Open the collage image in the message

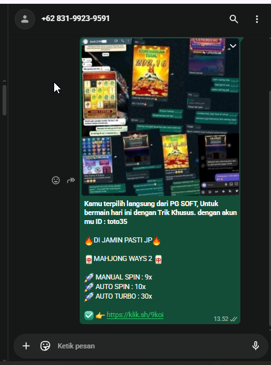(x=160, y=117)
